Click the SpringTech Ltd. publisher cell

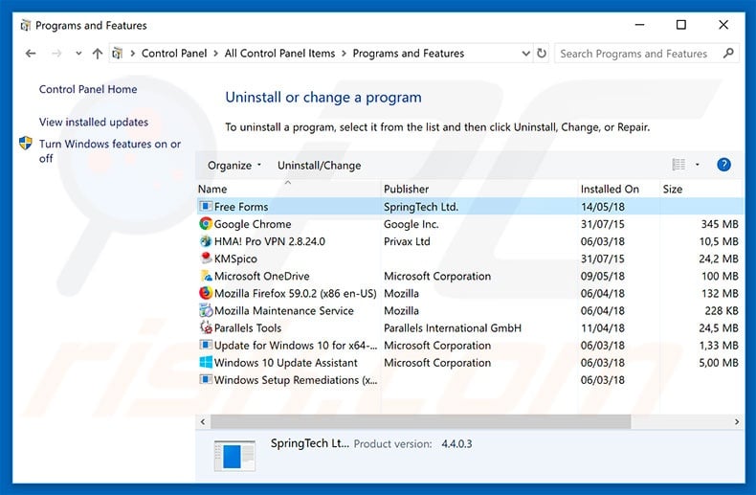[421, 207]
